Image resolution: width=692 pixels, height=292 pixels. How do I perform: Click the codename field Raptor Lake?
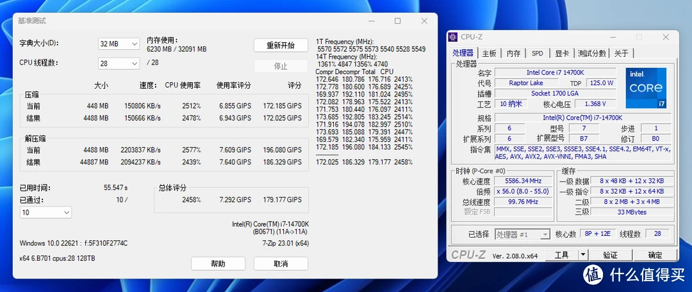526,83
